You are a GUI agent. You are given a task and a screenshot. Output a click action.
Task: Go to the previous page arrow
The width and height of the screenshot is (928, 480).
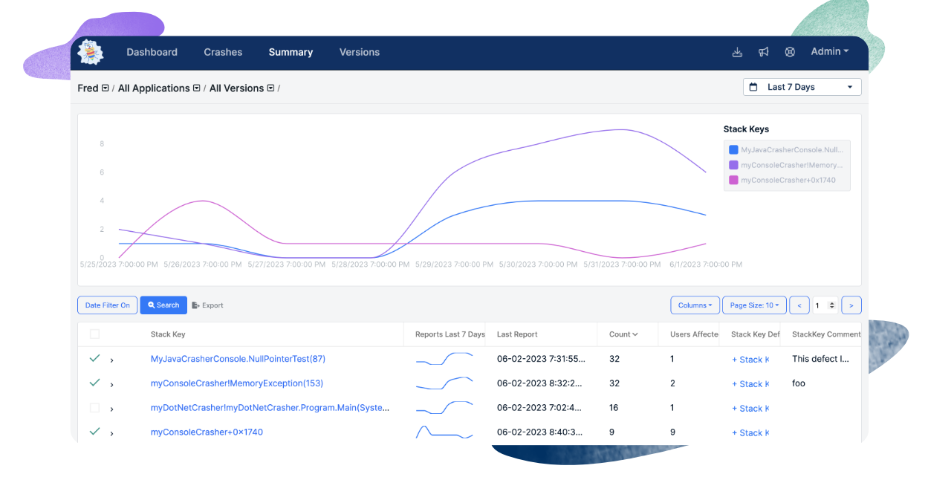[x=799, y=305]
